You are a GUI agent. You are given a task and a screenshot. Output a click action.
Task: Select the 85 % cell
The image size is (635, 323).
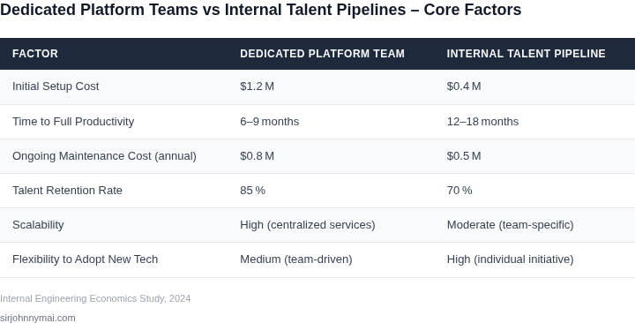[x=253, y=191]
